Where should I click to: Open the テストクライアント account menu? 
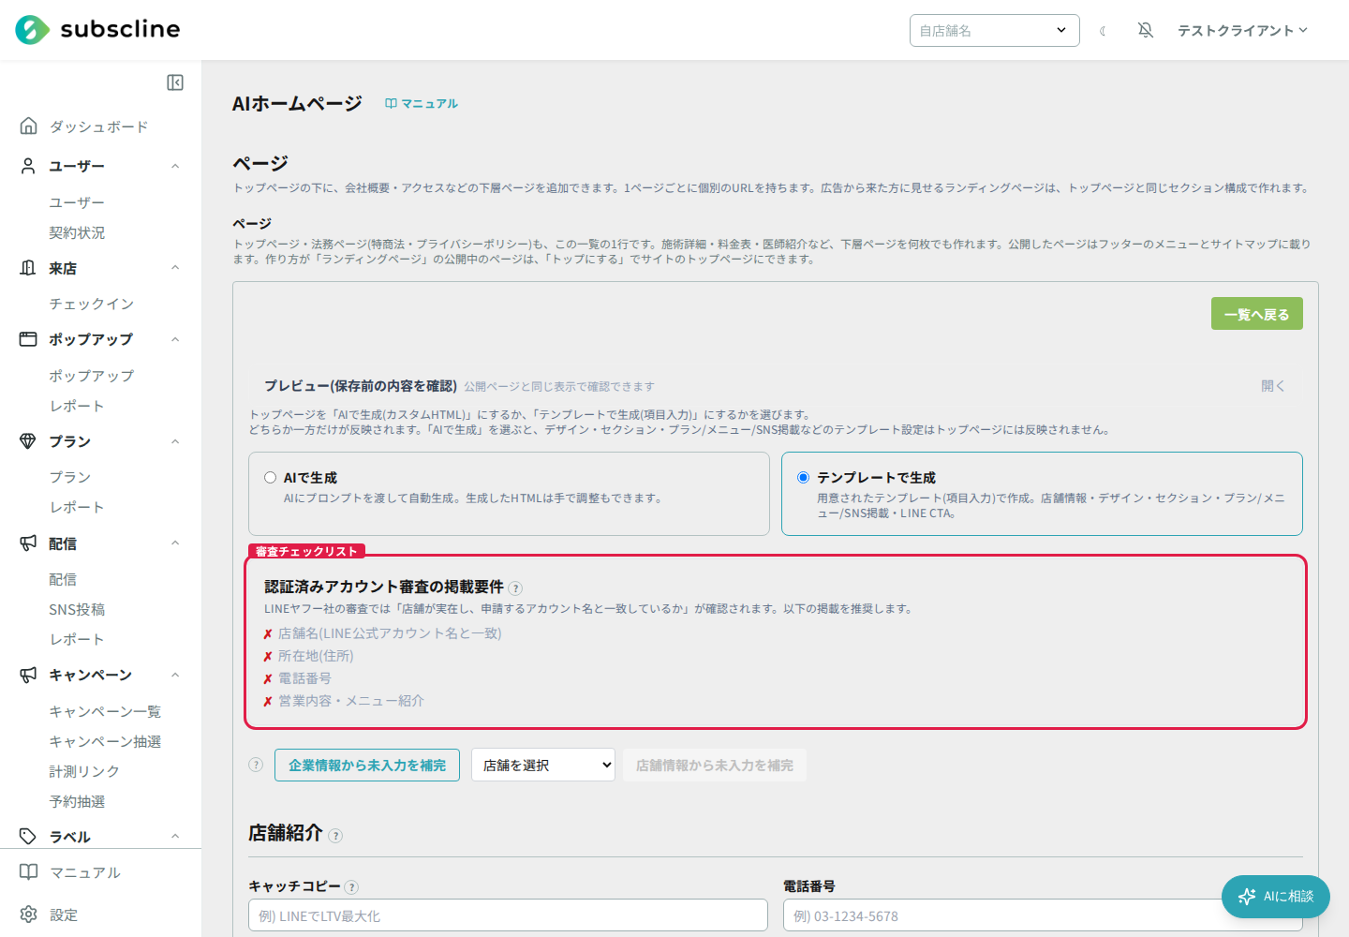tap(1243, 30)
